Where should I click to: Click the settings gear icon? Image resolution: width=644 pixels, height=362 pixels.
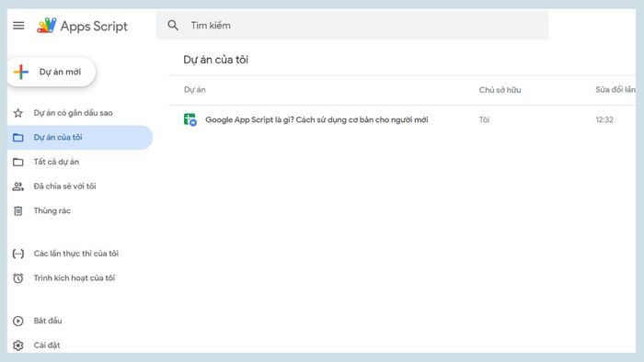point(18,345)
